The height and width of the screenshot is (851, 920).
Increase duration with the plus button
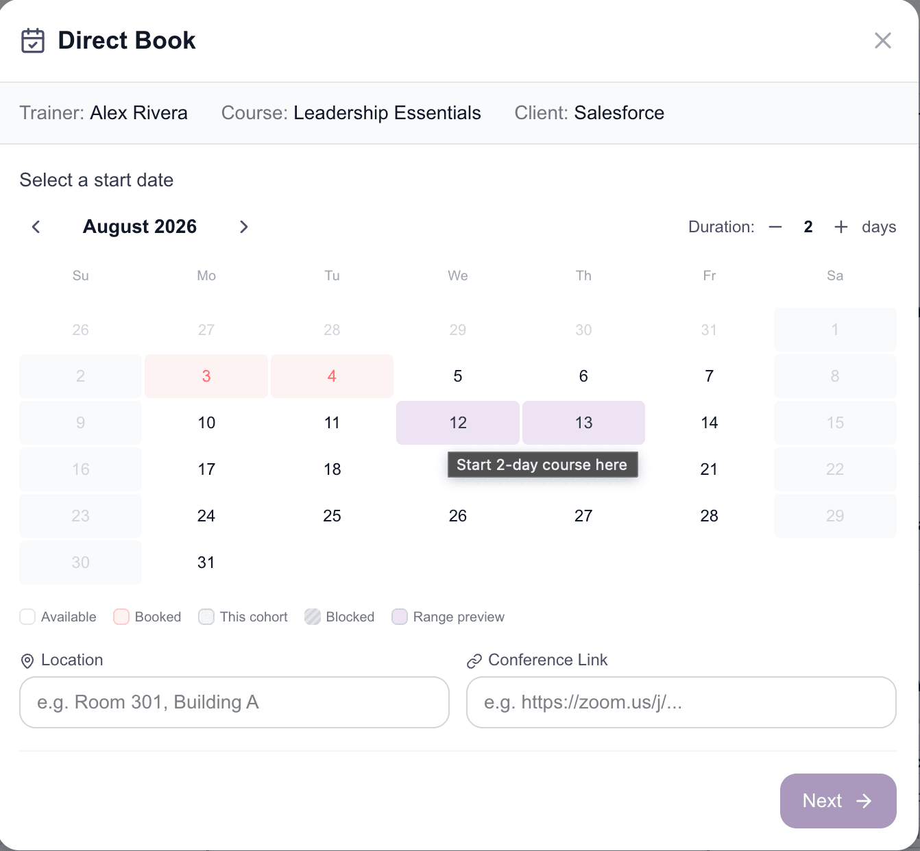(x=841, y=227)
